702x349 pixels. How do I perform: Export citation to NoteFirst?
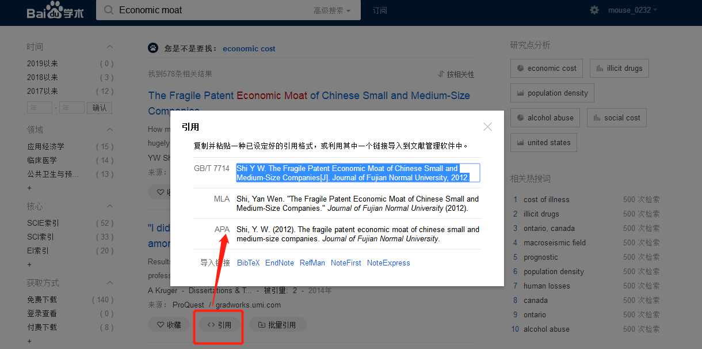click(346, 263)
